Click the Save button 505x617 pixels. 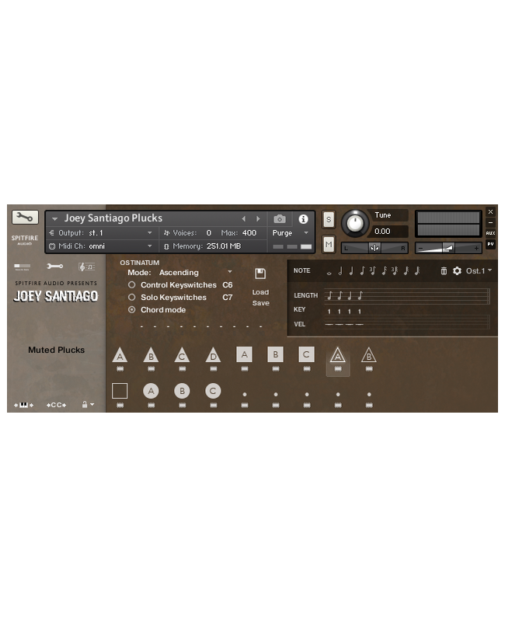coord(261,303)
